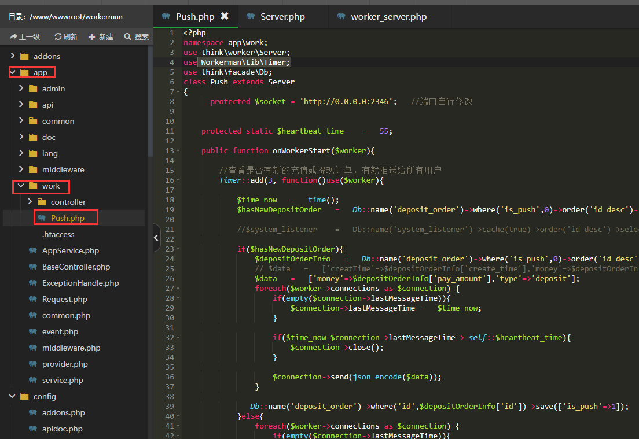
Task: Click the directory path /www/wwwroot/workerman
Action: tap(76, 17)
